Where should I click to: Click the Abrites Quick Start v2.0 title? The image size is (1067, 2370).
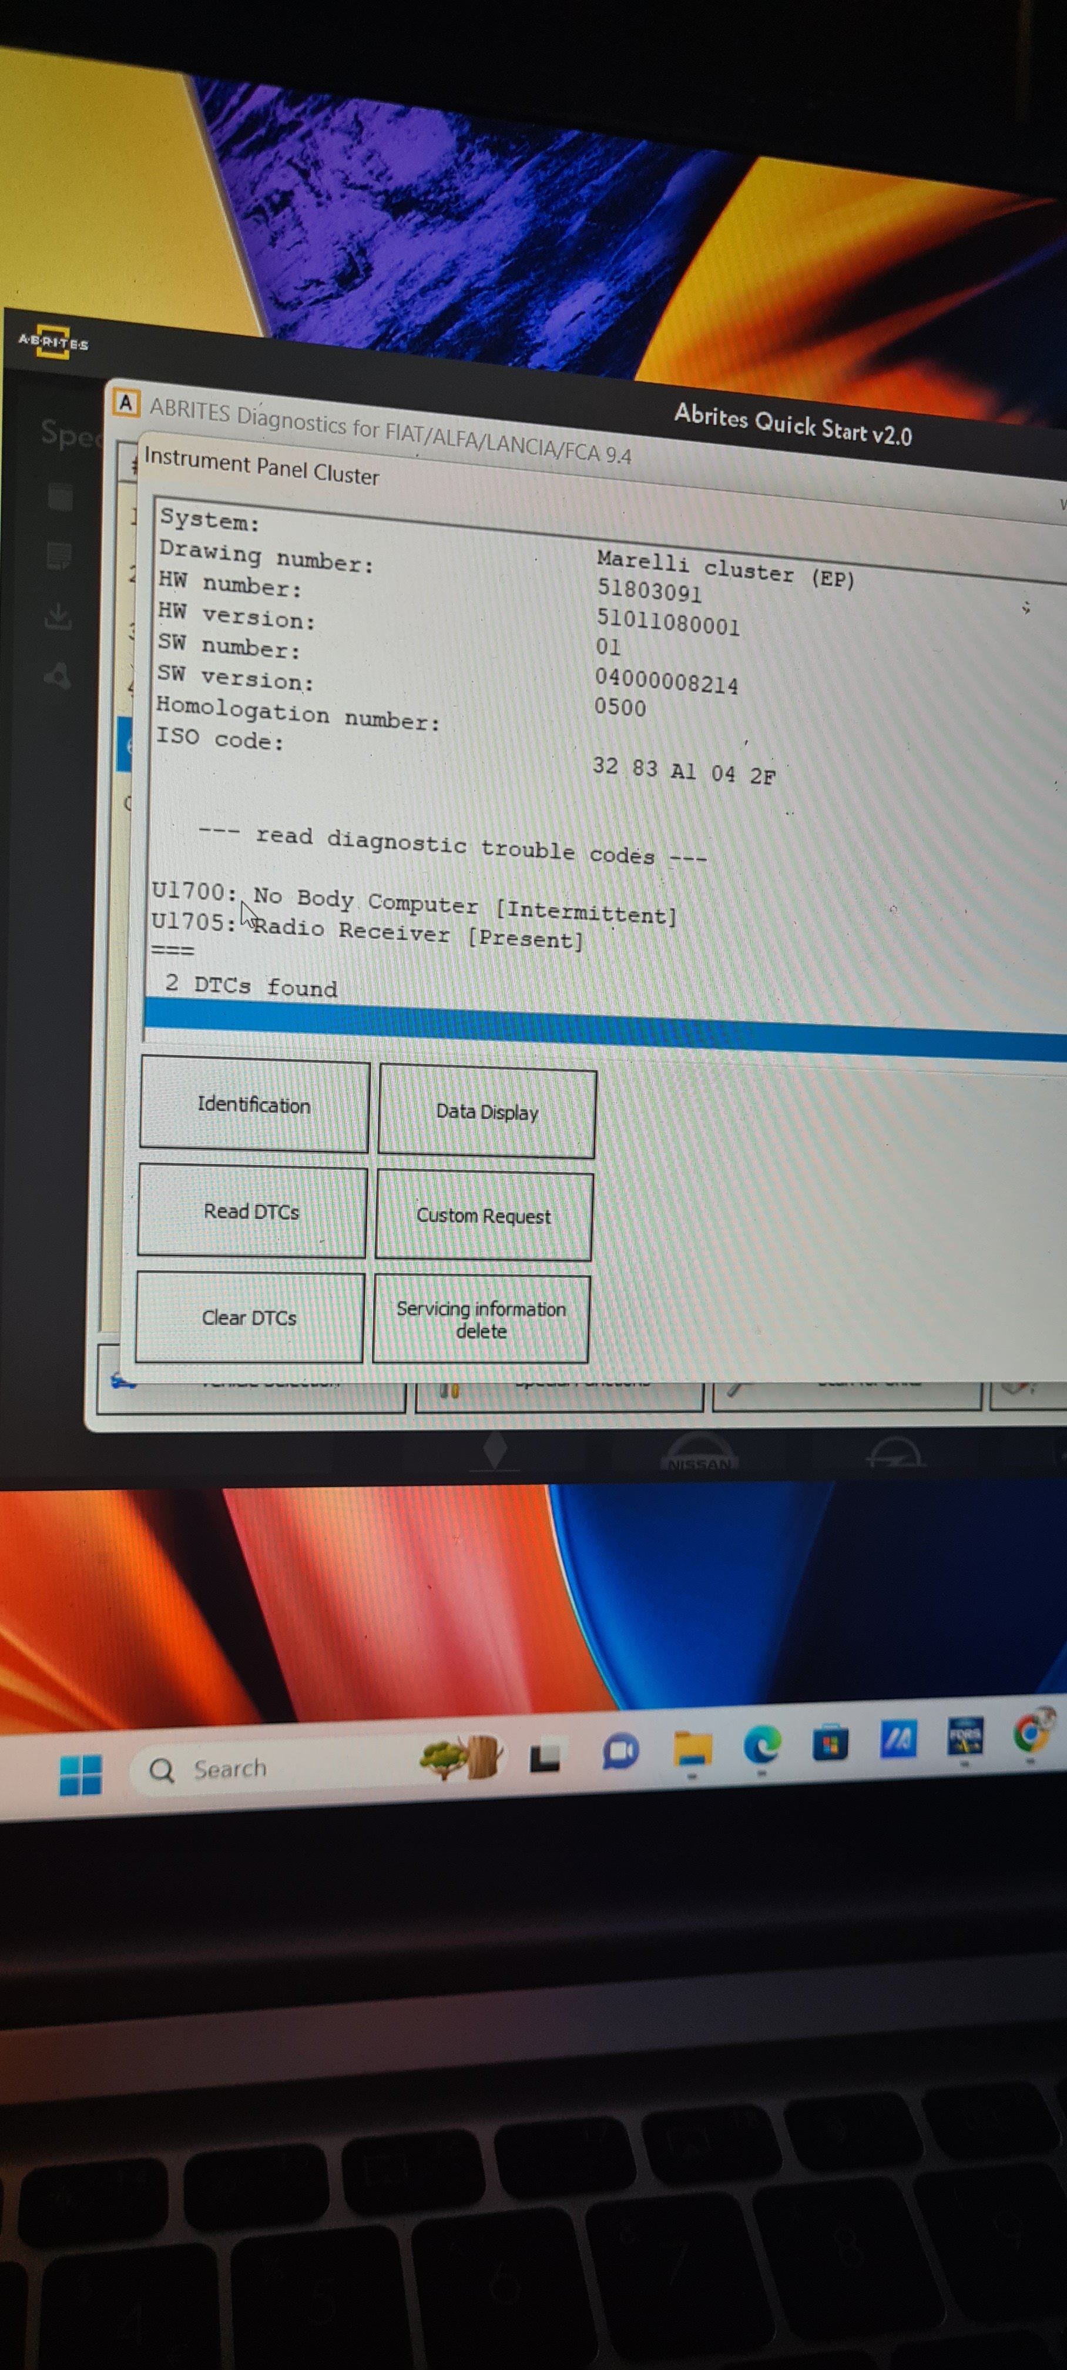pyautogui.click(x=793, y=424)
